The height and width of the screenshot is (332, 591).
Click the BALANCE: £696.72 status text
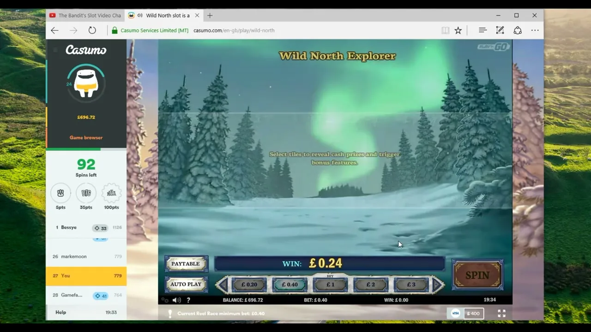point(243,300)
